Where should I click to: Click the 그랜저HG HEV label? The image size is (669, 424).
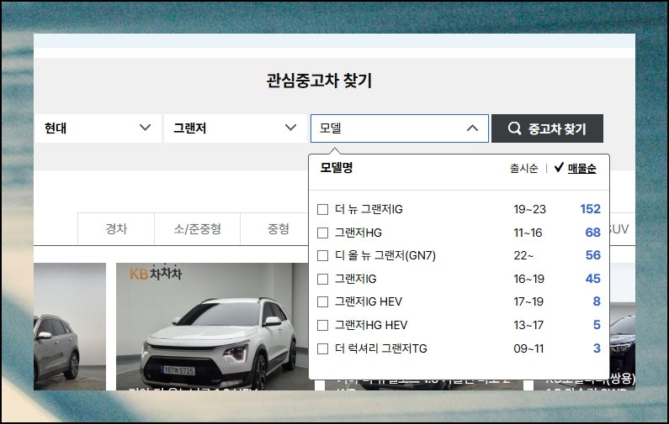(371, 325)
